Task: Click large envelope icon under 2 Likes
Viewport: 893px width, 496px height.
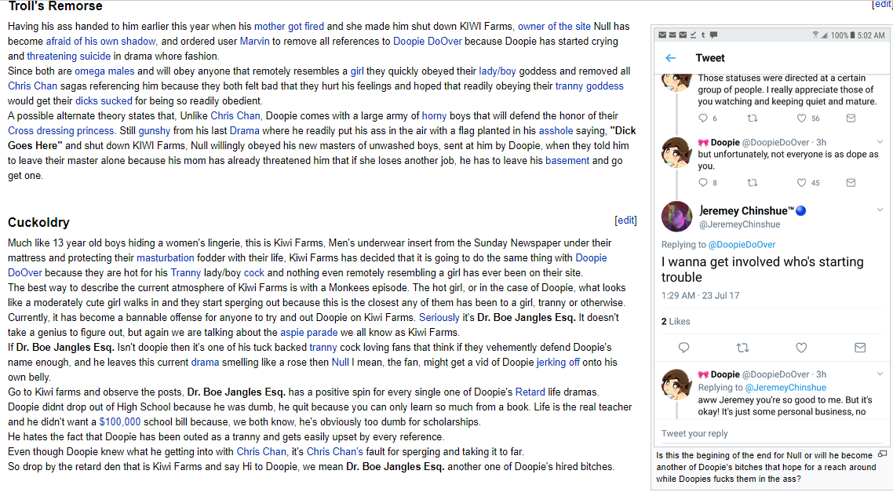Action: (860, 348)
